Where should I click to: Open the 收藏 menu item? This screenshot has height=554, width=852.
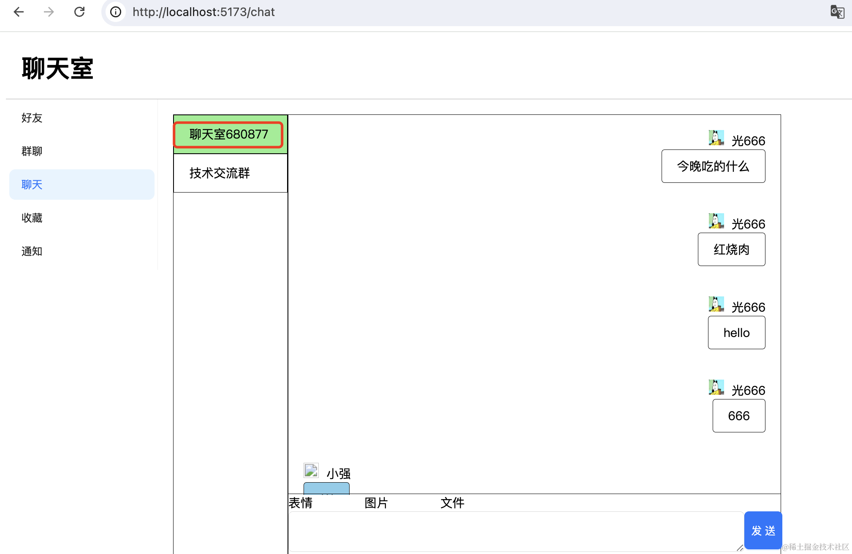click(32, 218)
